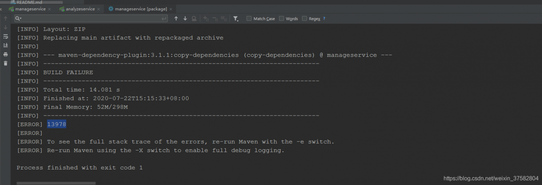Jump to next search occurrence with the down arrow

pos(185,19)
